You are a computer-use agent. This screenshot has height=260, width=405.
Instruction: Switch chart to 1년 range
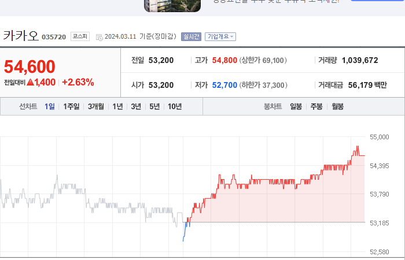point(117,106)
